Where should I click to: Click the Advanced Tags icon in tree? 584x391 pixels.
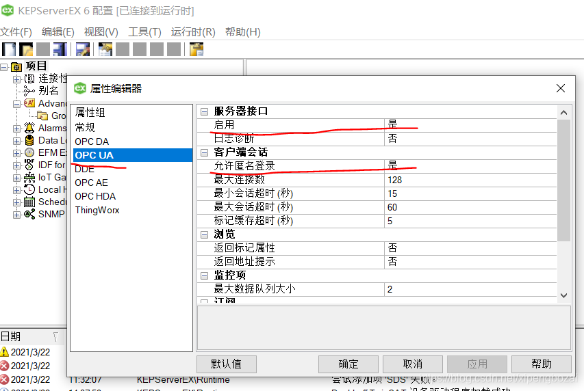pos(29,103)
